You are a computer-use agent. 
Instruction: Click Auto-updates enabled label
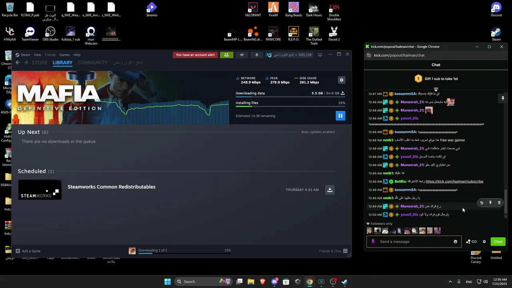point(318,132)
